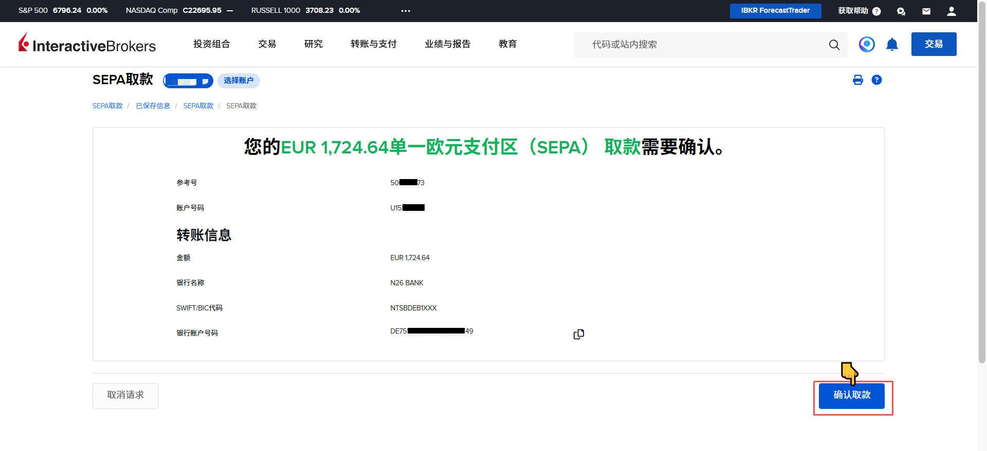Go to 已保存信息 breadcrumb link
The image size is (987, 451).
tap(153, 106)
